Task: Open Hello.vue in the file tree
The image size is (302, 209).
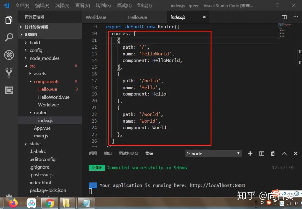Action: point(47,89)
